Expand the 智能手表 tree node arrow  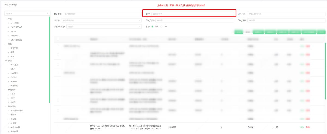[x=9, y=48]
